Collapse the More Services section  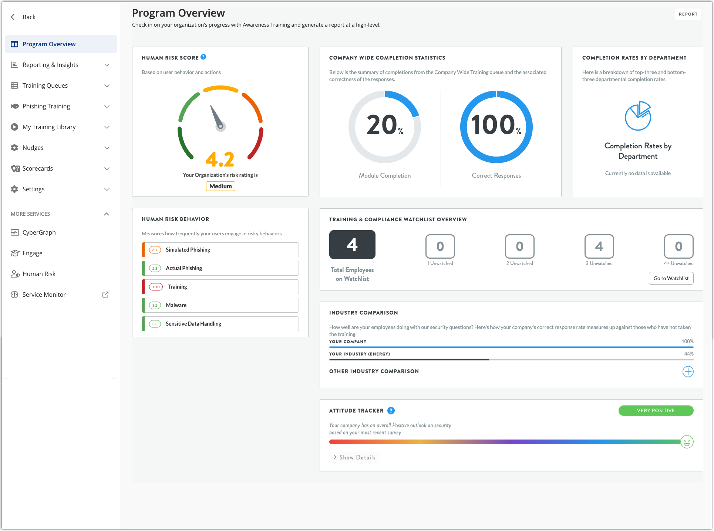[x=107, y=214]
